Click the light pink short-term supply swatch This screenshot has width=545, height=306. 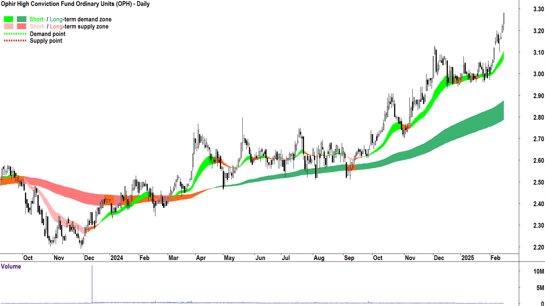[x=9, y=26]
